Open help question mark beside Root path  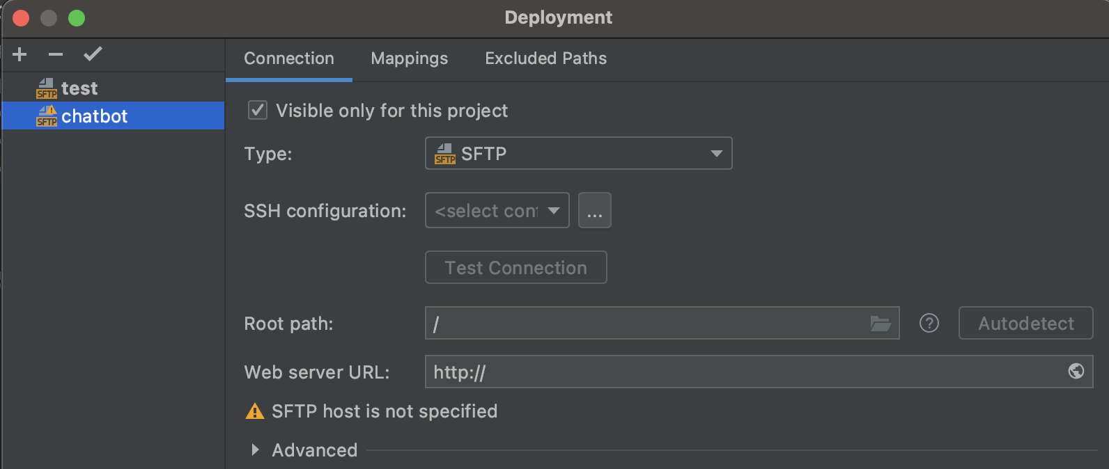[x=929, y=323]
